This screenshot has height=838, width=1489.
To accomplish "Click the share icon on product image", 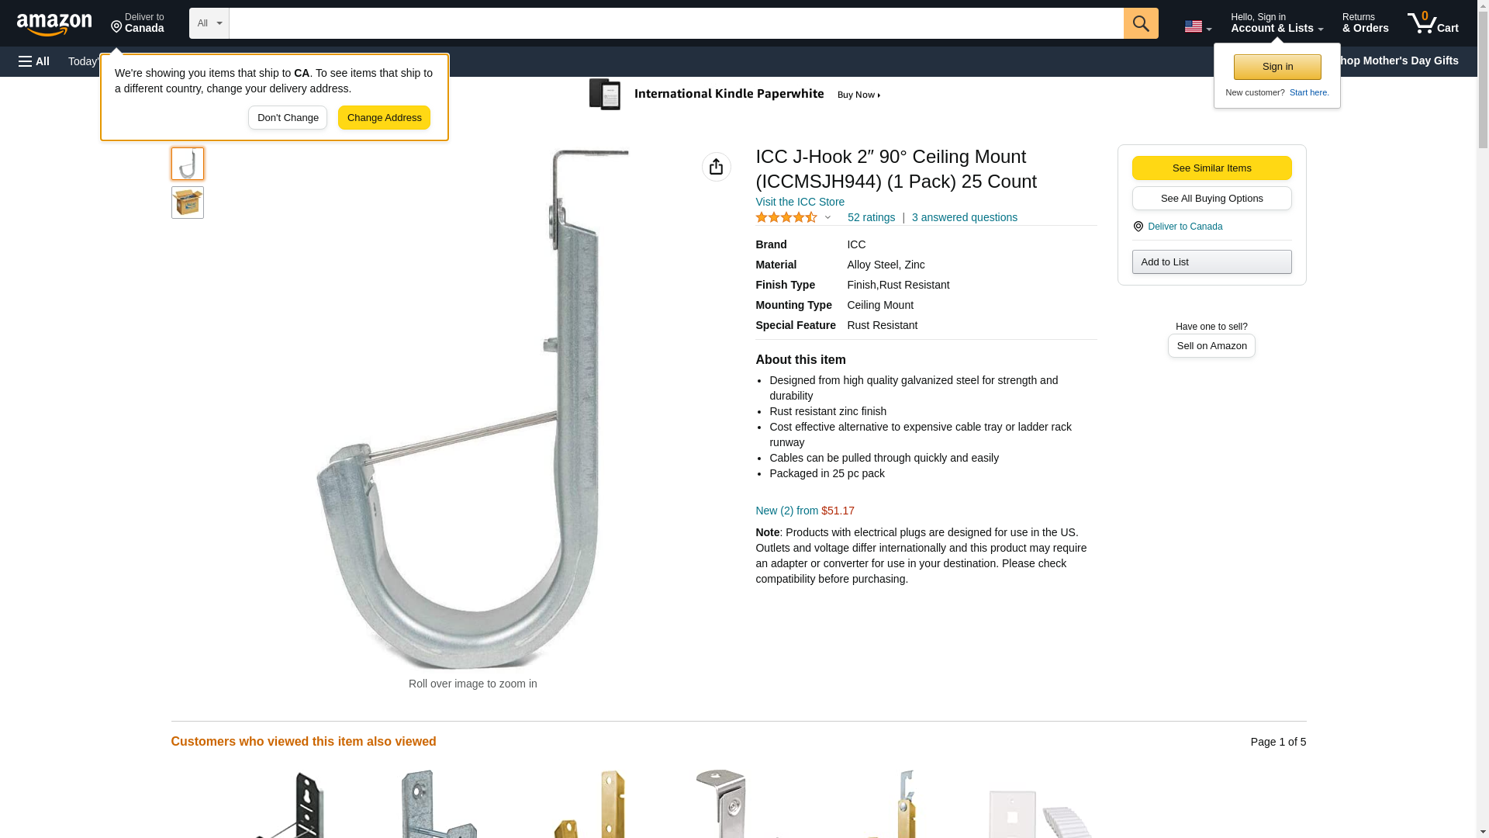I will pos(716,167).
